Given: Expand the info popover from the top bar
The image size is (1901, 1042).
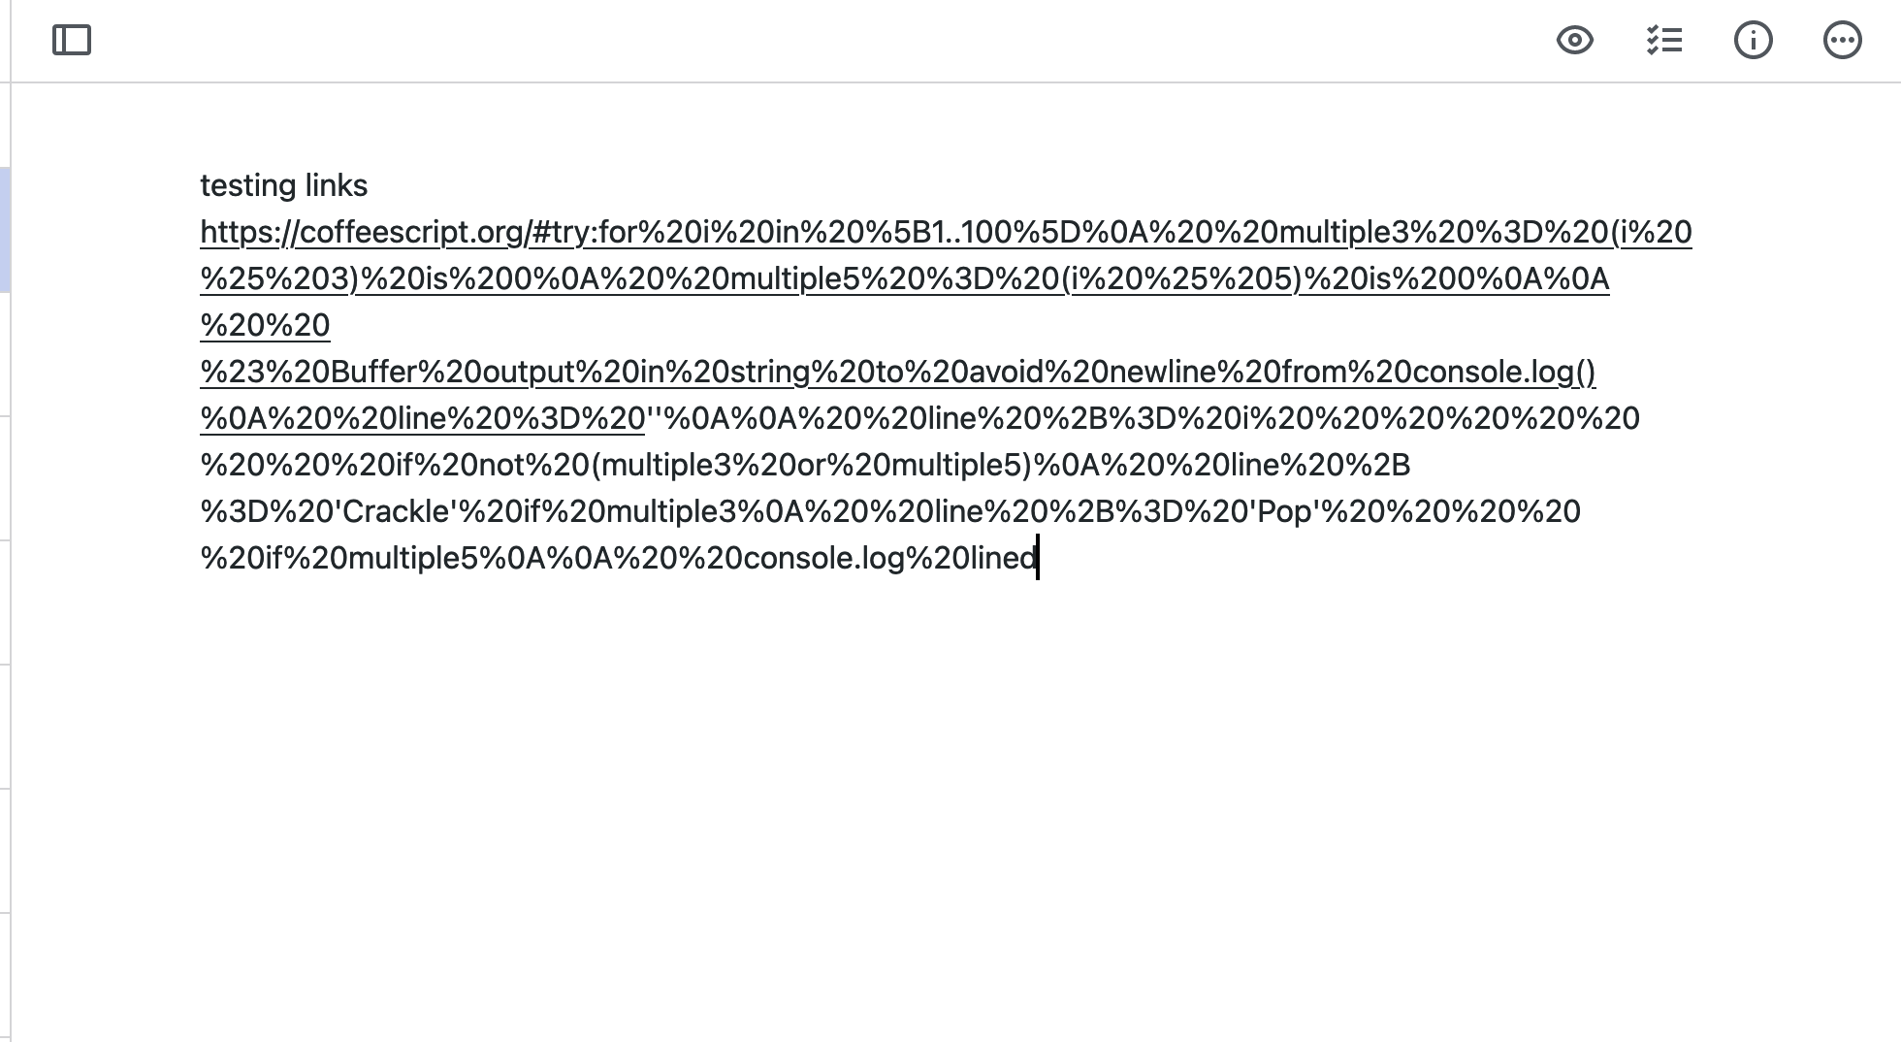Looking at the screenshot, I should [x=1754, y=40].
